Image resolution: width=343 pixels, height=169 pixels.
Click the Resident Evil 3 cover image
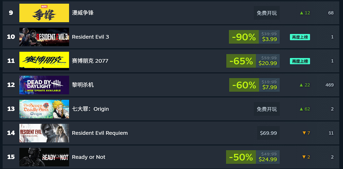(x=44, y=37)
